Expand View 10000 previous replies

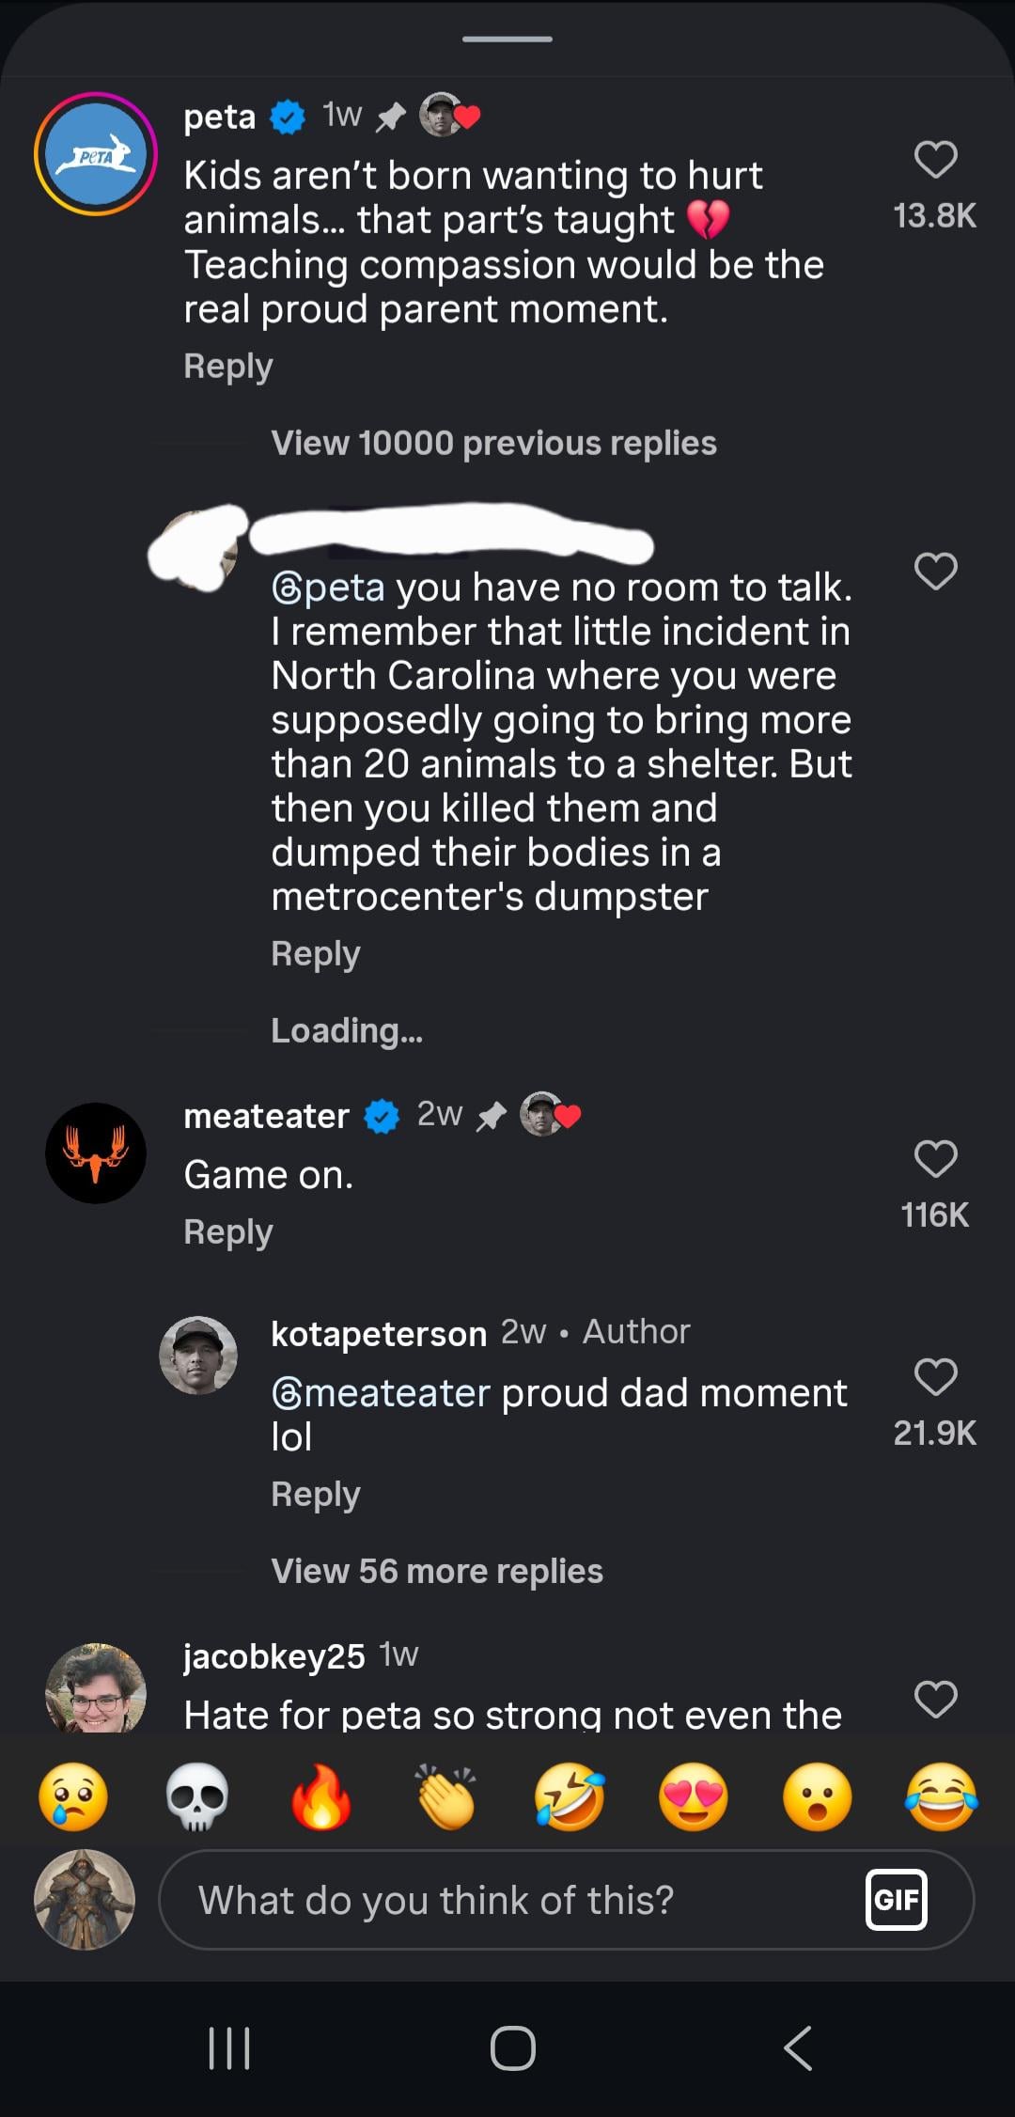(x=493, y=443)
